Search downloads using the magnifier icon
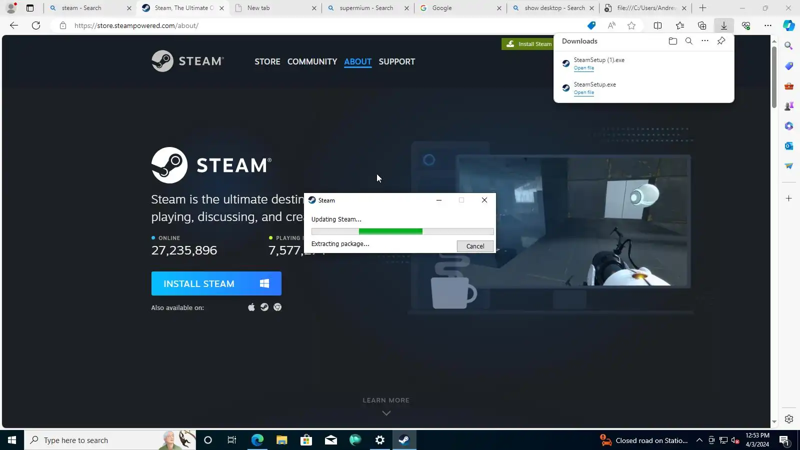This screenshot has height=450, width=800. tap(689, 41)
